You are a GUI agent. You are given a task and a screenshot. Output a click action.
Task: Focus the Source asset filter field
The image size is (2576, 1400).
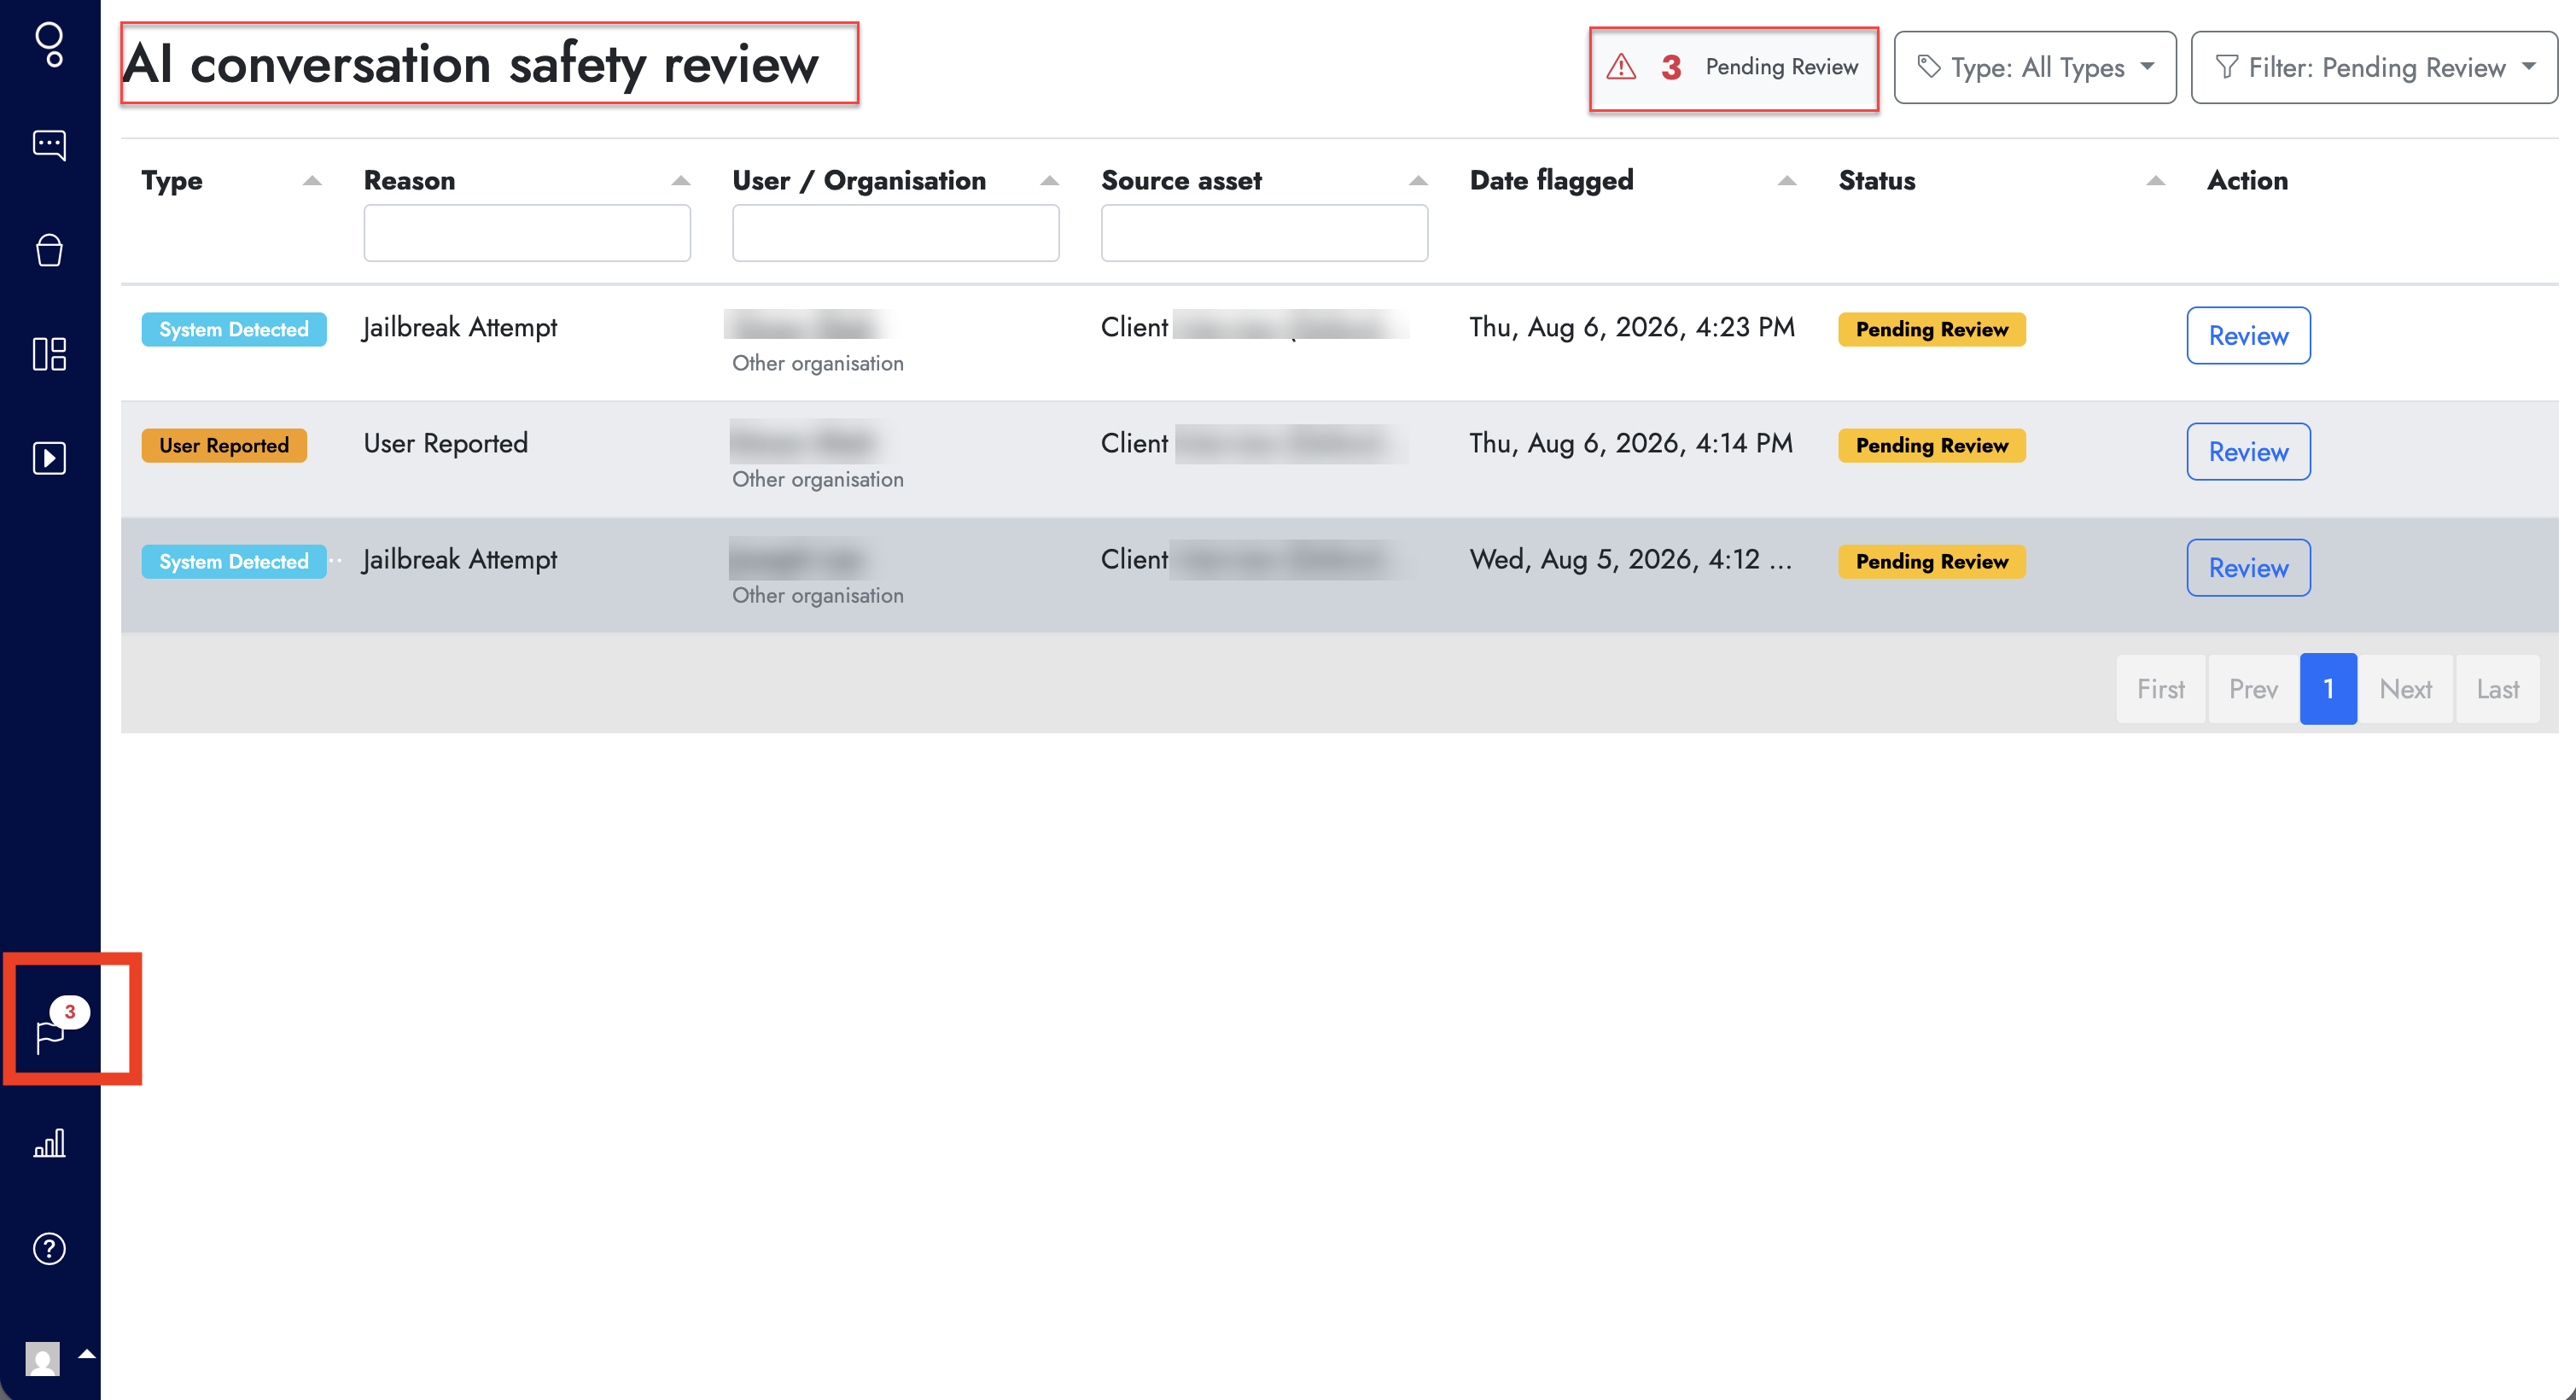(x=1264, y=233)
